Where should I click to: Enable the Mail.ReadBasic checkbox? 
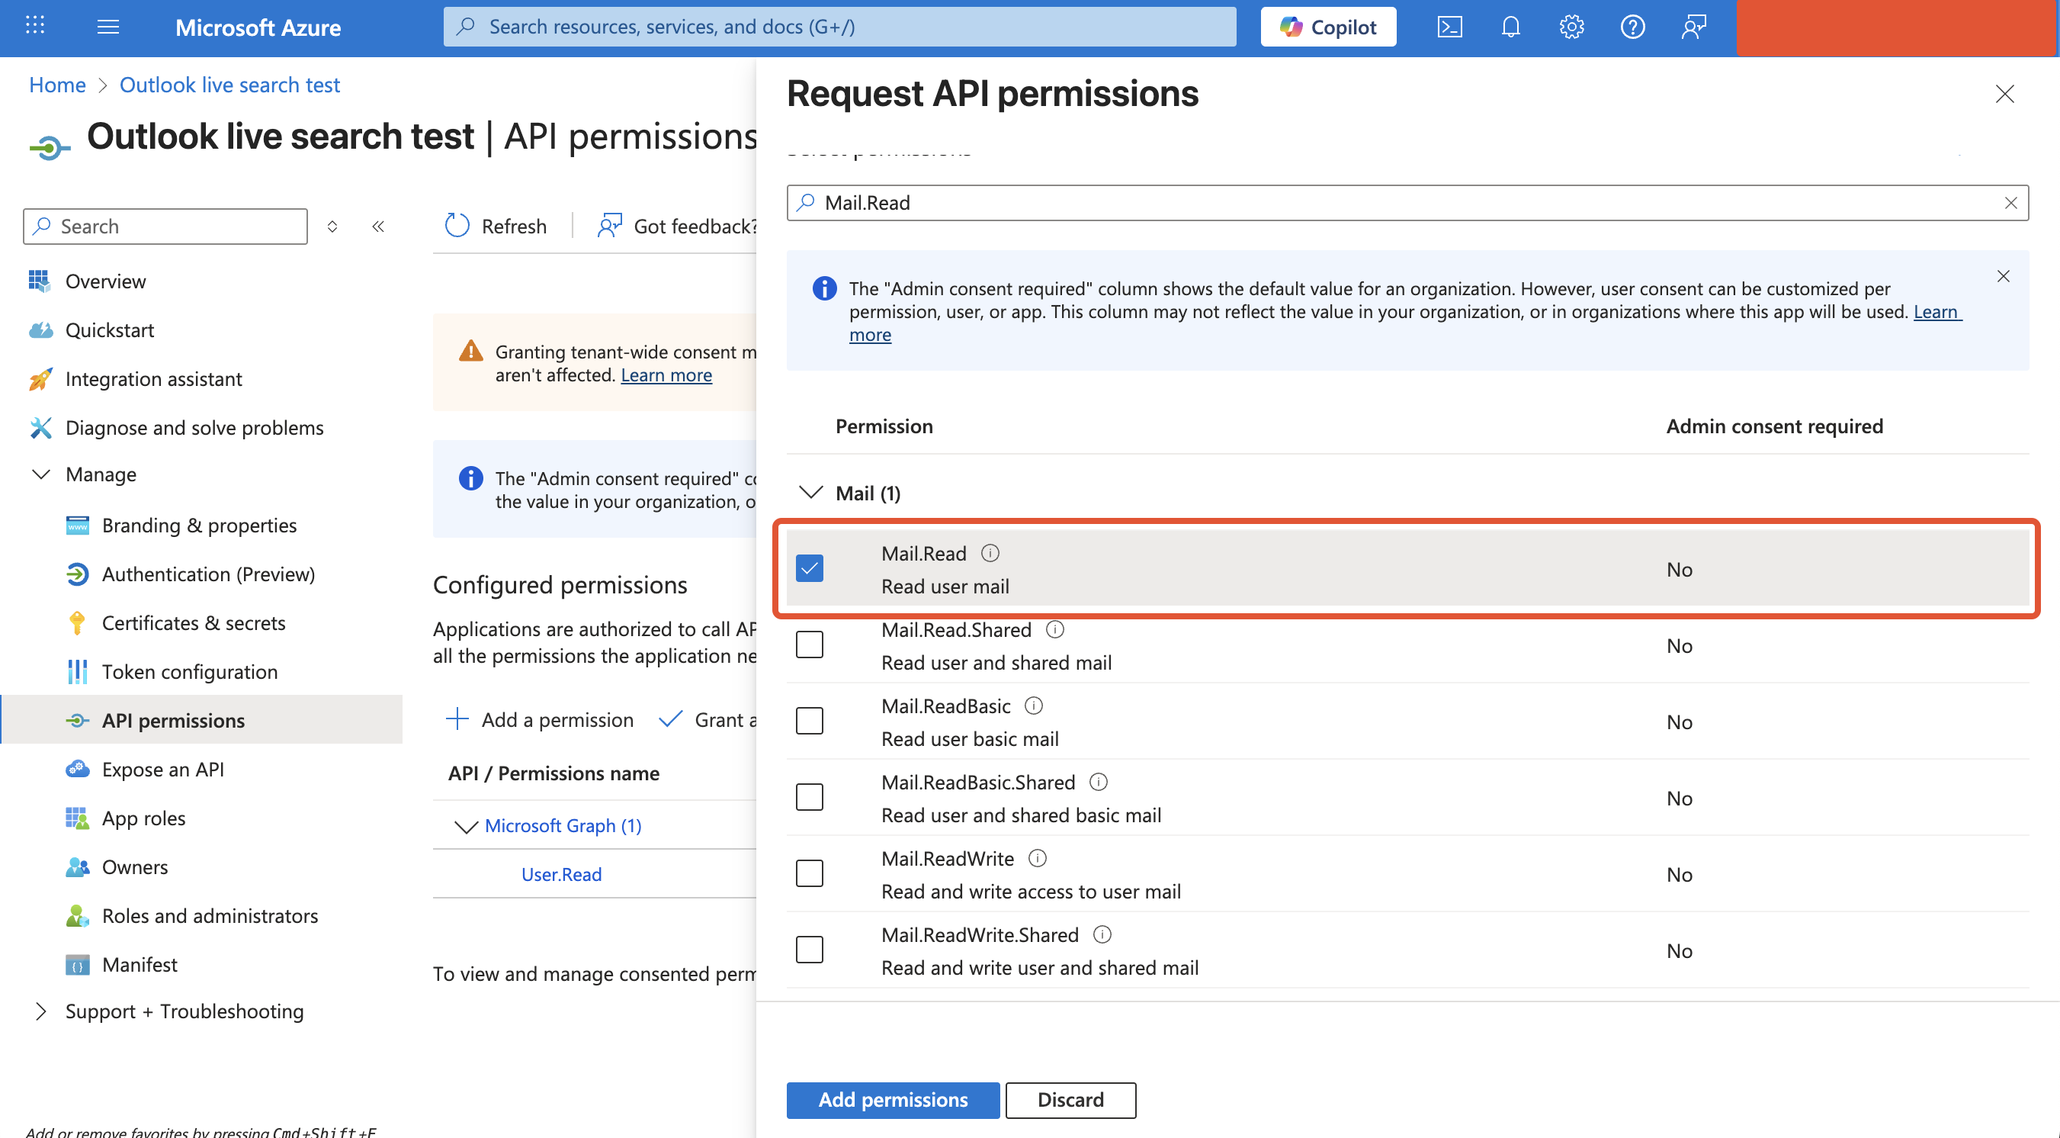[x=810, y=721]
